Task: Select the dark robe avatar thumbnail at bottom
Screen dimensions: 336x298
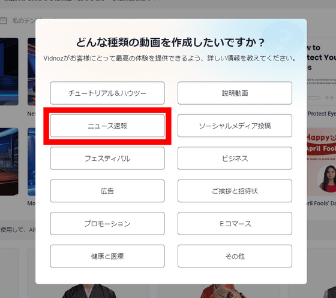Action: pyautogui.click(x=89, y=291)
